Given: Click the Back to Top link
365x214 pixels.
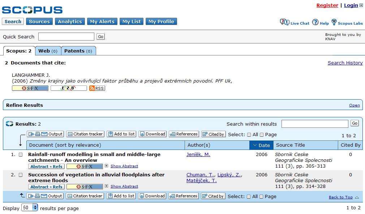Looking at the screenshot, I should [340, 197].
